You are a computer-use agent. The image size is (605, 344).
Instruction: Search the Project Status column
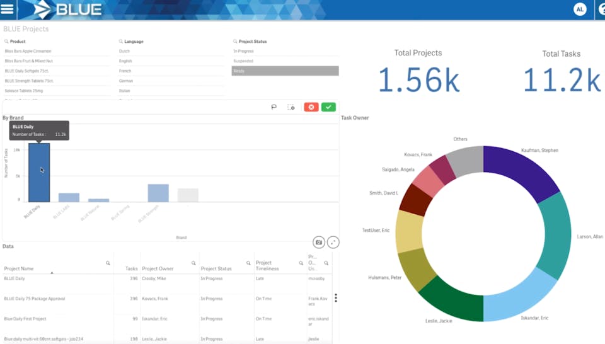tap(248, 263)
